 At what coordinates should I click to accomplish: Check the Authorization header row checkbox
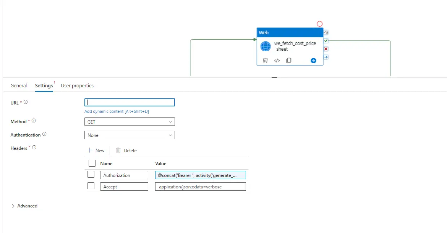pos(91,174)
